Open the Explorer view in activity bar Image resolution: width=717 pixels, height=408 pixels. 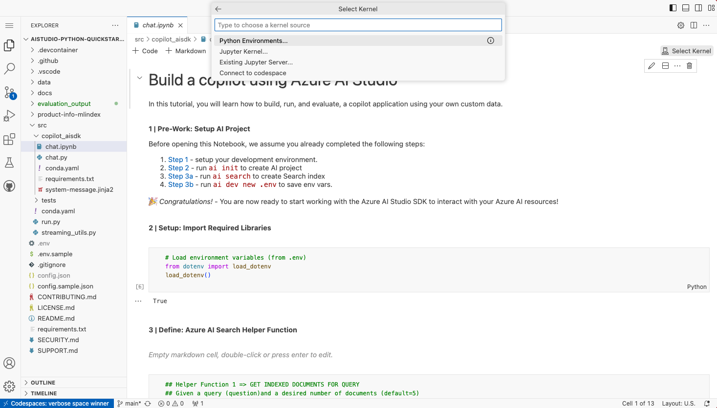point(9,45)
